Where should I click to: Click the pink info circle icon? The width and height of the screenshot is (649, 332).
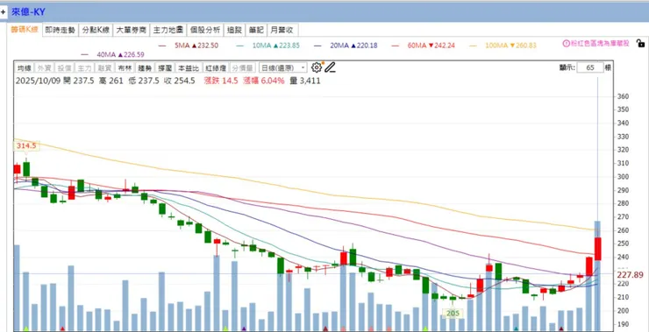pos(566,44)
